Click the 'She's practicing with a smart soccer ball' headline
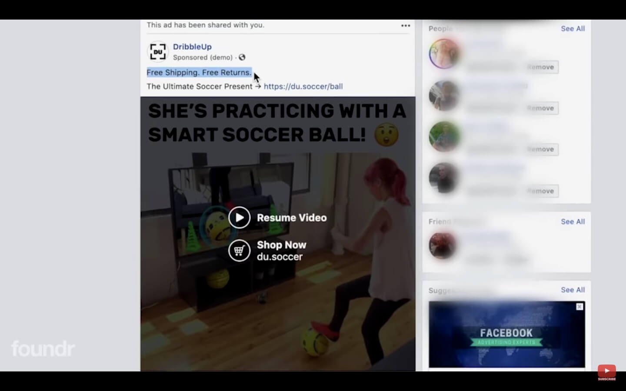 tap(276, 123)
